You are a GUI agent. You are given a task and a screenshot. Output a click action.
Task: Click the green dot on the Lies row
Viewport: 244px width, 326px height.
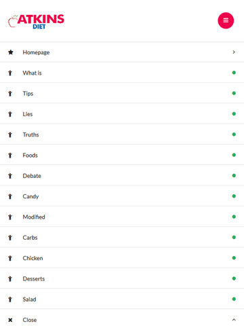pos(234,114)
